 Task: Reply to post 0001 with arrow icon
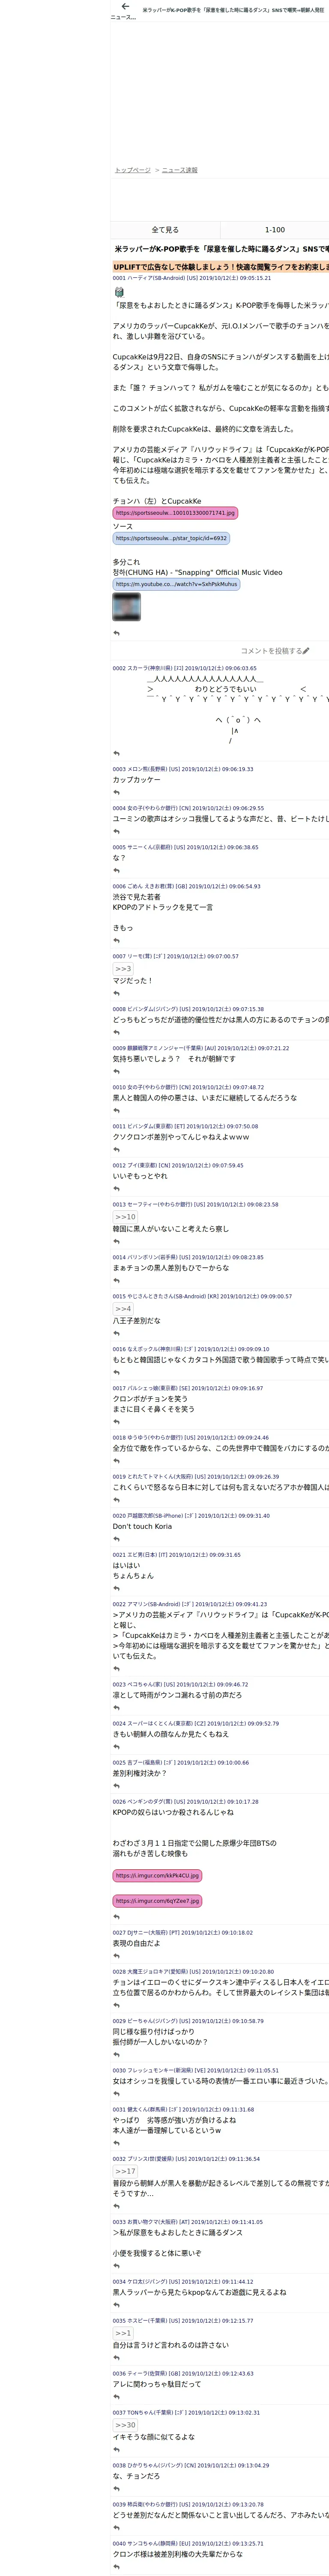coord(117,633)
